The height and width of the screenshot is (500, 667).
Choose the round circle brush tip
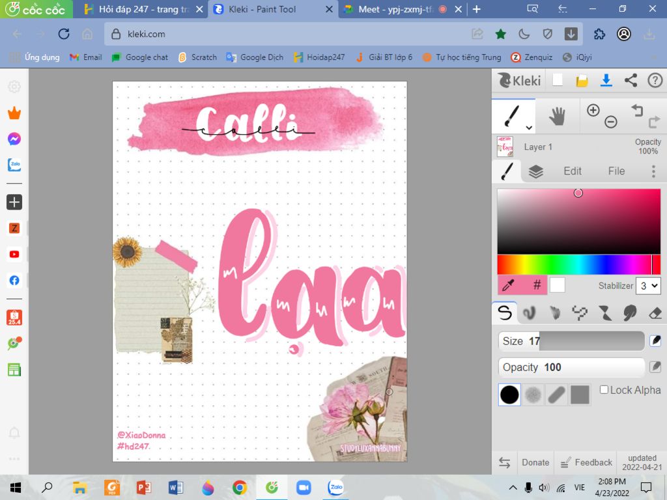click(x=509, y=395)
